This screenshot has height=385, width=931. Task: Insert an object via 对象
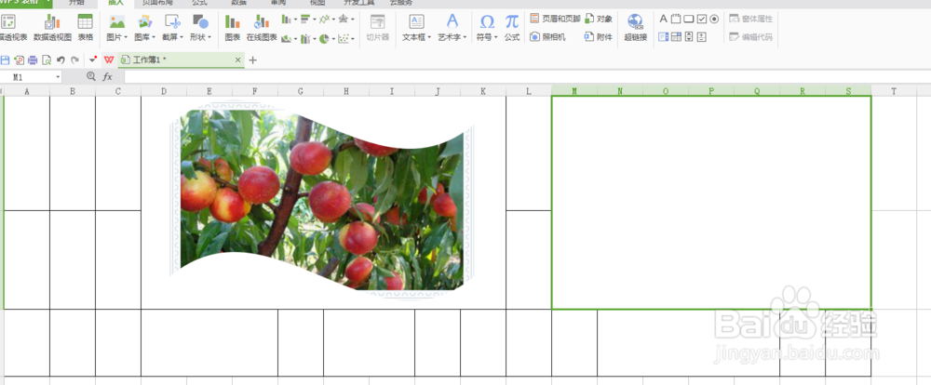(599, 19)
